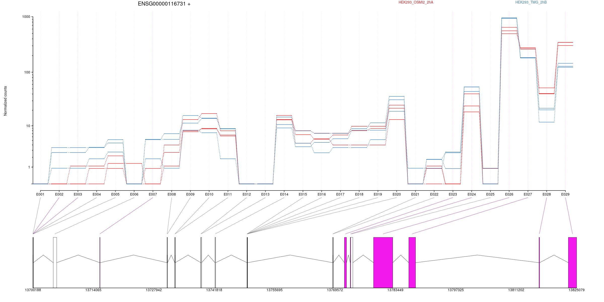
Task: Click the y-axis tick label 1
Action: pos(29,167)
